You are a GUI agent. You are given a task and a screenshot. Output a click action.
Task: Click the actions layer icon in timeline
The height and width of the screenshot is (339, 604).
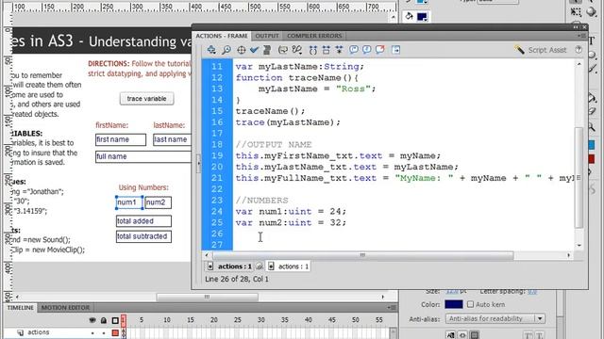(20, 332)
